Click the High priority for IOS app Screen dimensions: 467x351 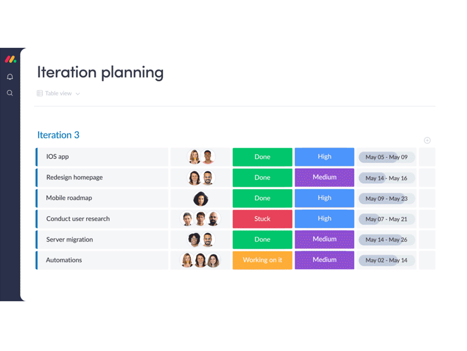tap(324, 157)
